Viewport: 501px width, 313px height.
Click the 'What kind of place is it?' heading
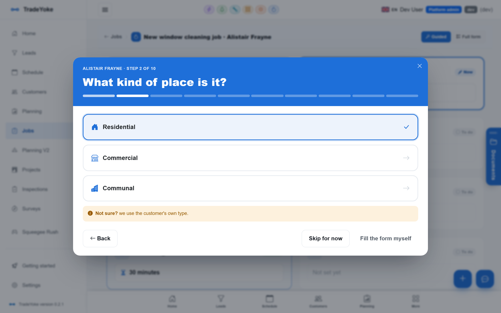(154, 82)
